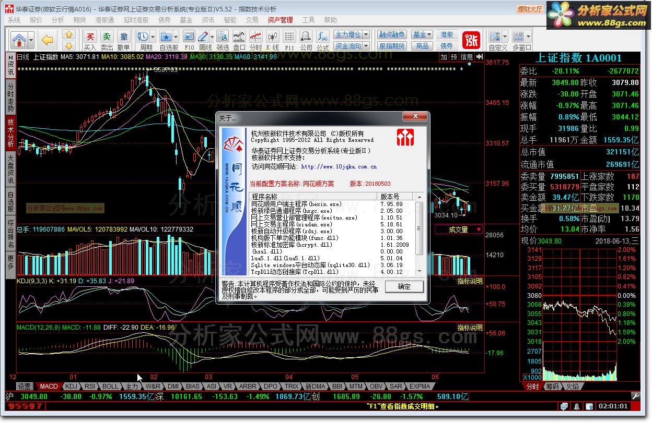The height and width of the screenshot is (423, 652).
Task: Open the 多窗口 multi-window icon
Action: (518, 37)
